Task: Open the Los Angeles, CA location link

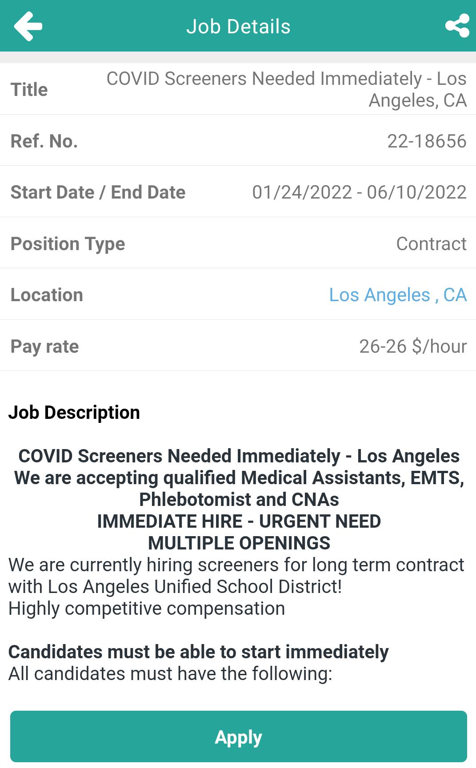Action: coord(398,295)
